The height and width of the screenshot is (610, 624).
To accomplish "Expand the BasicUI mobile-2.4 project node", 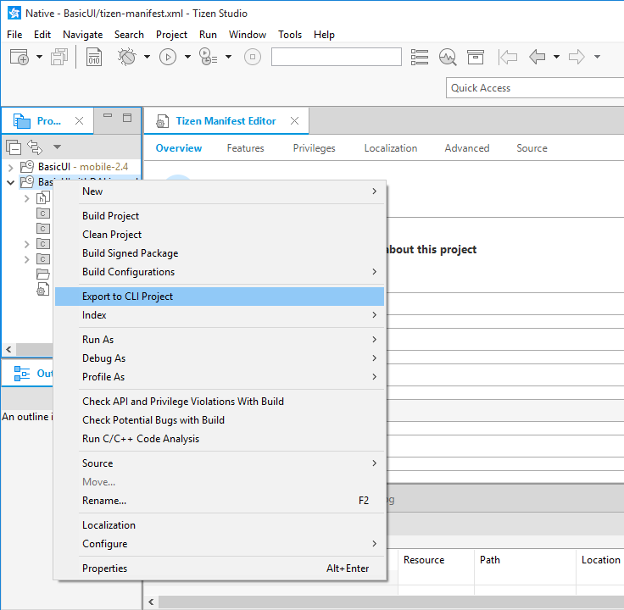I will (10, 167).
